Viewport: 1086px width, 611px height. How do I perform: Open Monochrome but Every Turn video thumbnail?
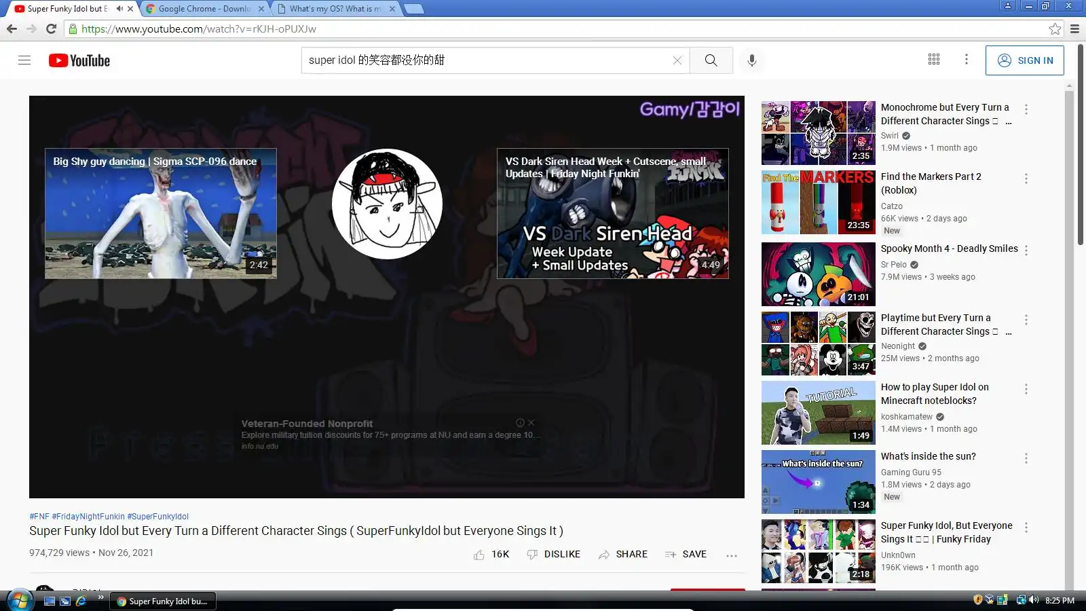point(818,133)
